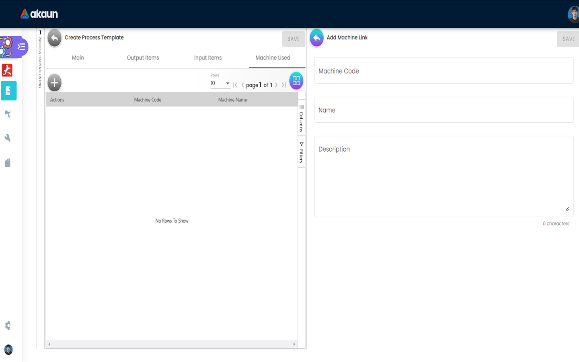This screenshot has height=362, width=579.
Task: Click the grid view toggle icon
Action: pos(296,81)
